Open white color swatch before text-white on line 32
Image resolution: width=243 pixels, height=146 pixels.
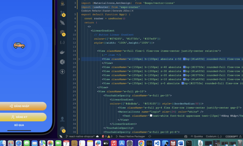click(151, 116)
